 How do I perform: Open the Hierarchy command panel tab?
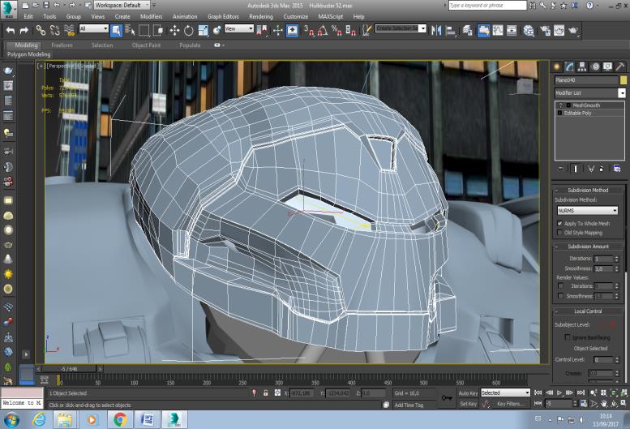pos(583,66)
